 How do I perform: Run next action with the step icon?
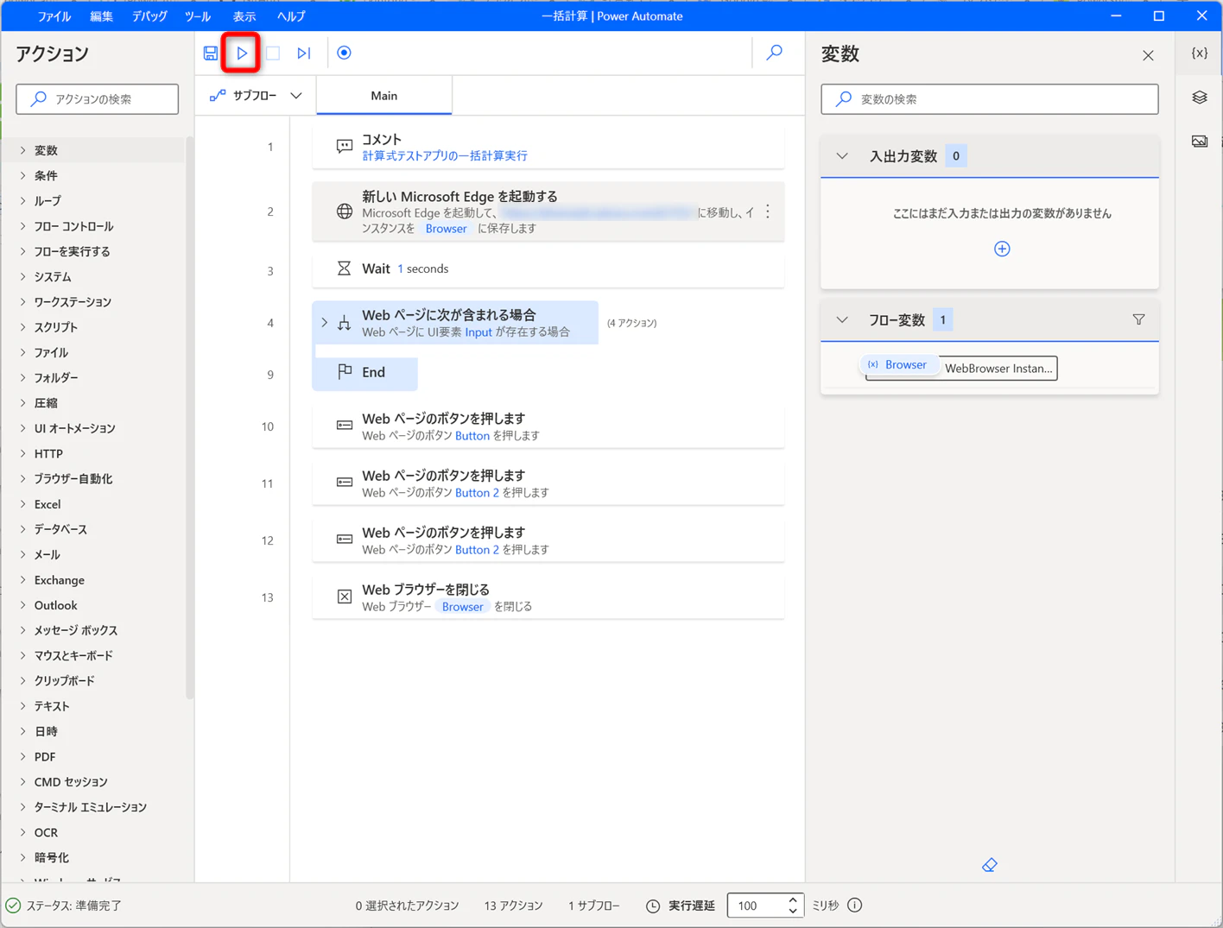point(304,53)
